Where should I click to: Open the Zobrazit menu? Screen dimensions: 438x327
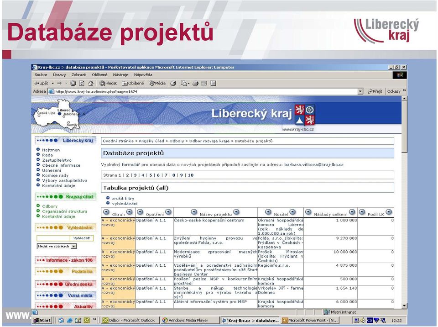(x=78, y=75)
